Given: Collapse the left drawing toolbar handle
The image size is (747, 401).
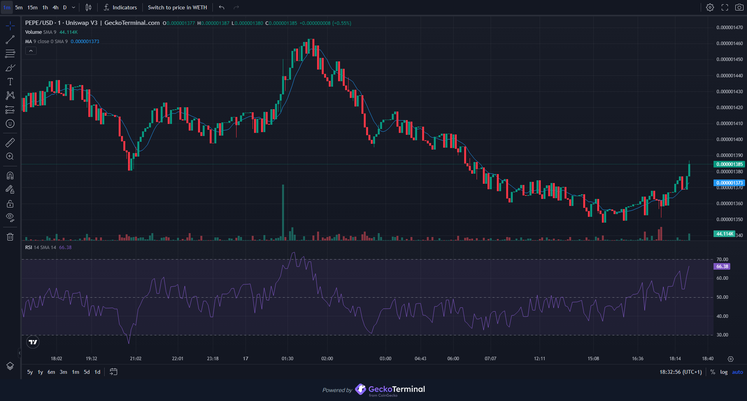Looking at the screenshot, I should [x=19, y=353].
